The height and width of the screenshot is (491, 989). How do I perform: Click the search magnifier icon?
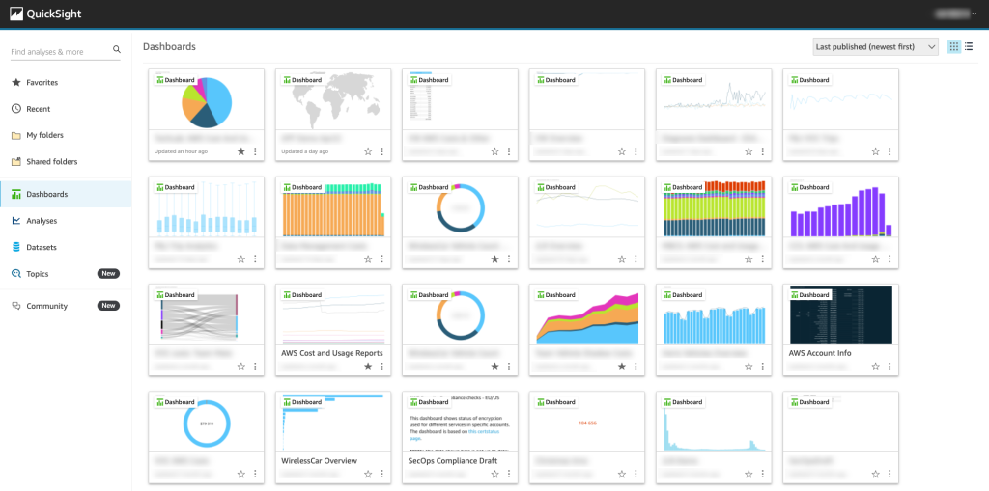point(116,49)
